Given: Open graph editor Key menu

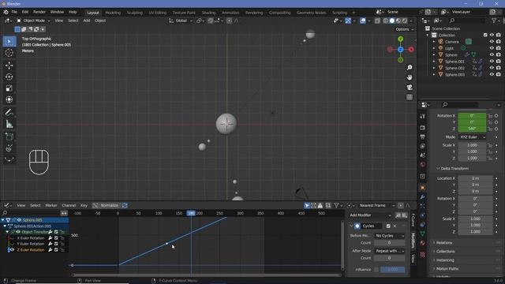Looking at the screenshot, I should (84, 205).
